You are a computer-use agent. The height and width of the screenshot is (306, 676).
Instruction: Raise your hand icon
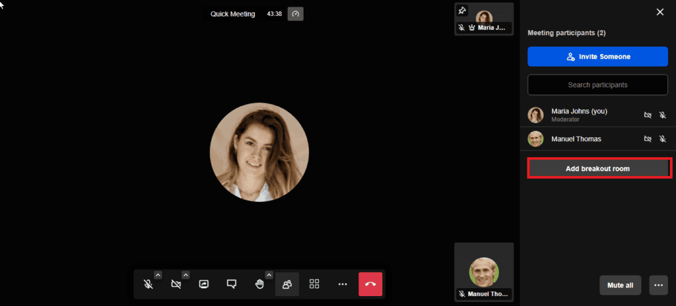coord(259,284)
